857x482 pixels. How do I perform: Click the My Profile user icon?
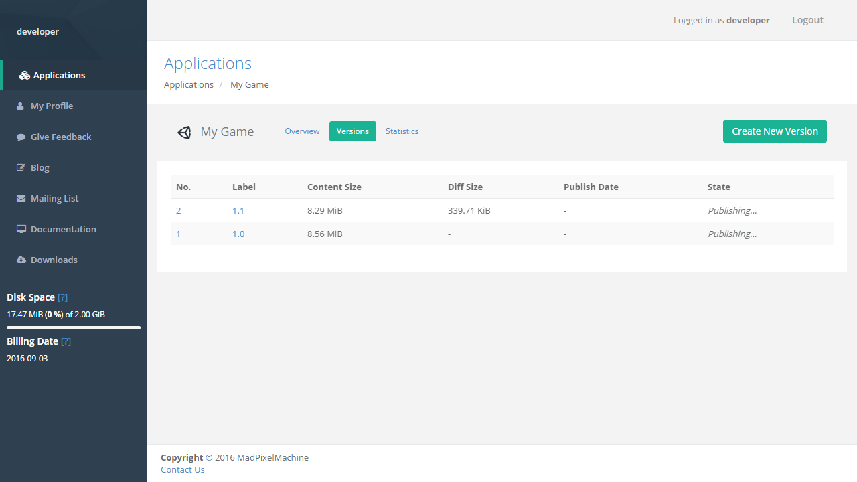tap(20, 106)
